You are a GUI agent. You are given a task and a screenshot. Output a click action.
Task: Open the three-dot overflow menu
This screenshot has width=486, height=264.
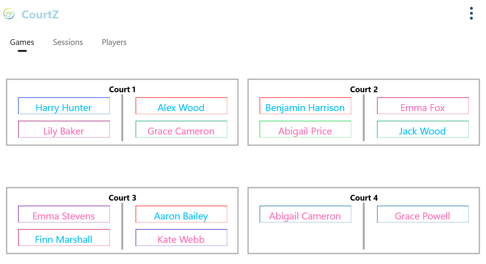point(471,13)
